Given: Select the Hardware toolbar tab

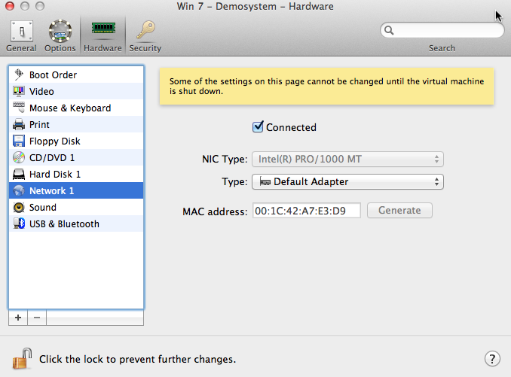Looking at the screenshot, I should tap(103, 35).
